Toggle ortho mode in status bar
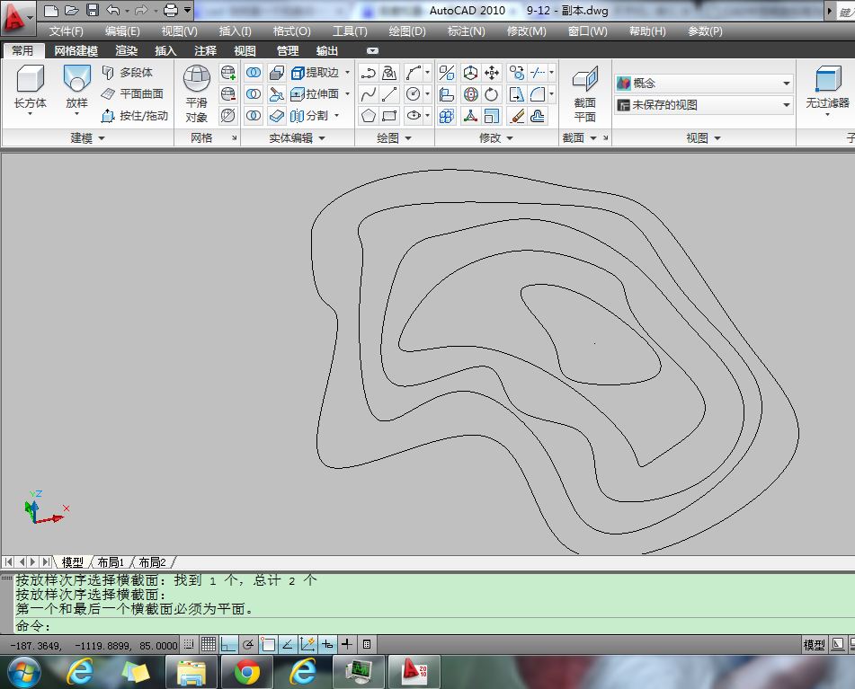 (x=228, y=645)
